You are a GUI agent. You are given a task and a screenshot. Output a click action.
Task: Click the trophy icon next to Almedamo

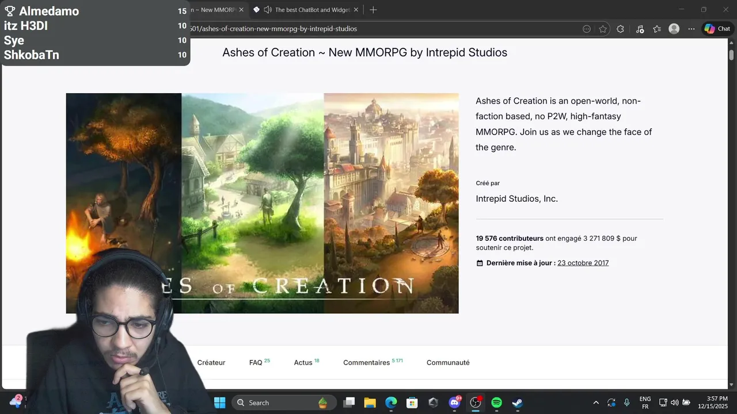[x=10, y=11]
